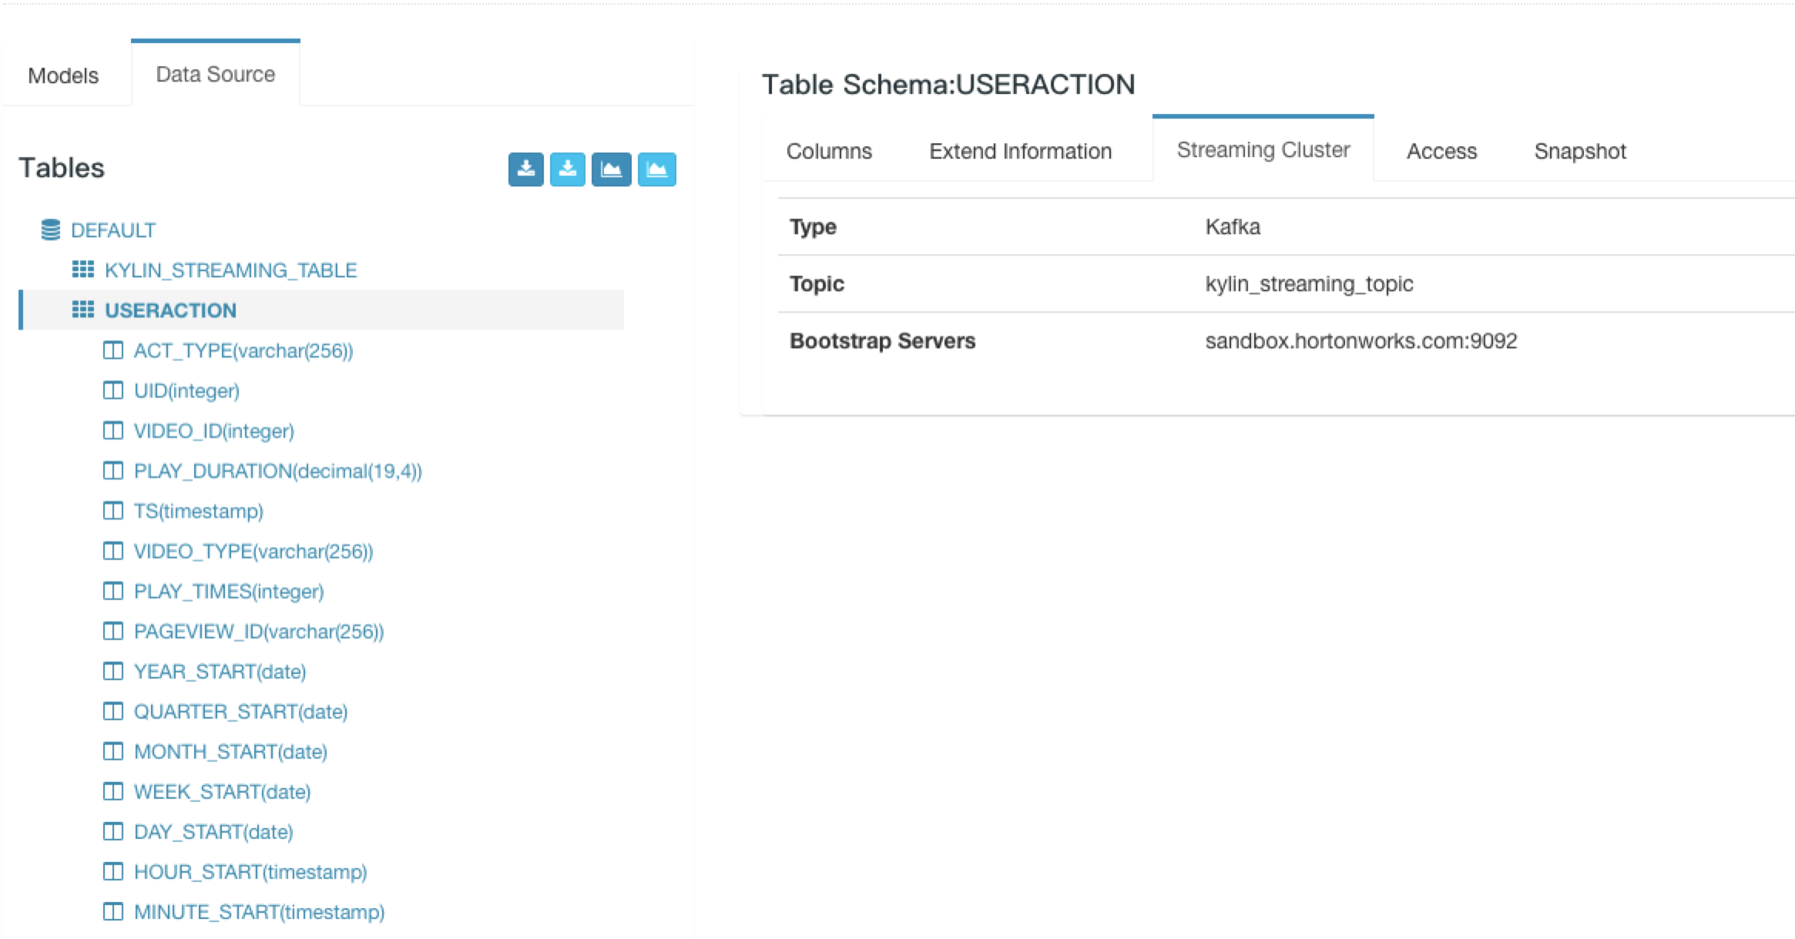Select the PLAY_DURATION column
Screen dimensions: 1795x939
(x=277, y=471)
